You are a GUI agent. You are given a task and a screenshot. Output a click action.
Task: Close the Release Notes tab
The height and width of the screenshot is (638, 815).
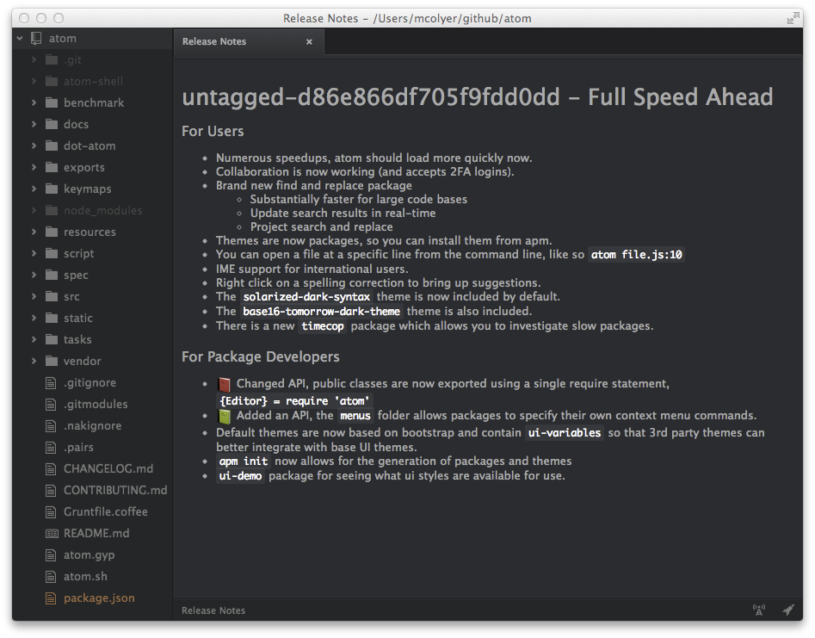click(x=309, y=41)
